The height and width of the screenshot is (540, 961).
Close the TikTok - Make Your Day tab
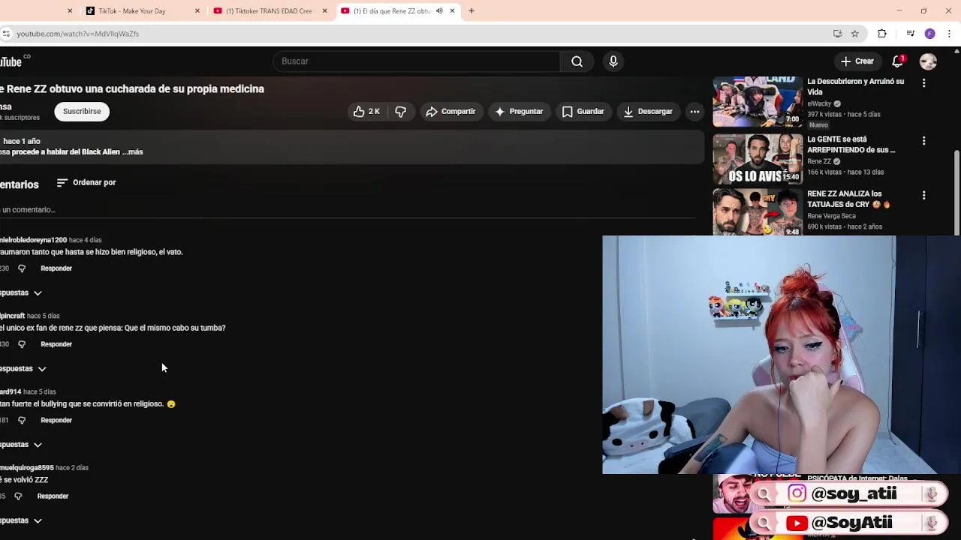pyautogui.click(x=197, y=10)
